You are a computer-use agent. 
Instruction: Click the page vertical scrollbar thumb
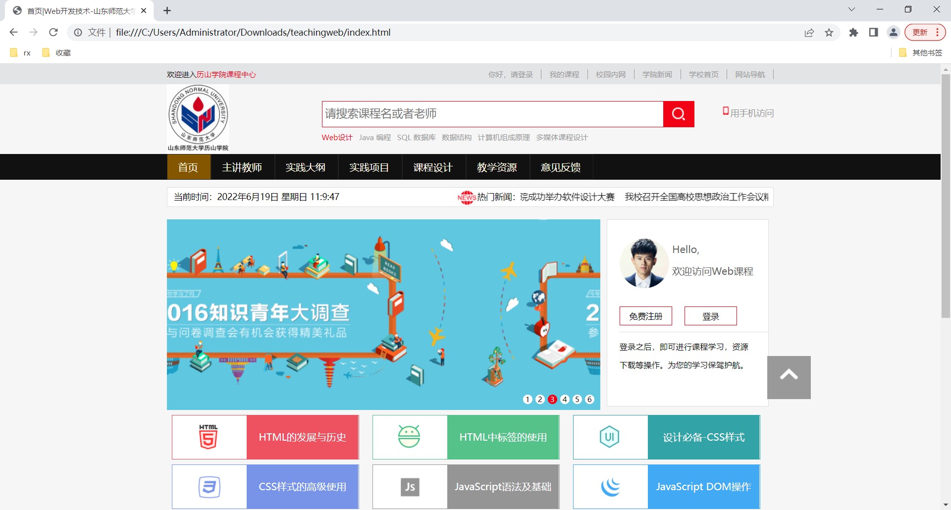point(946,196)
